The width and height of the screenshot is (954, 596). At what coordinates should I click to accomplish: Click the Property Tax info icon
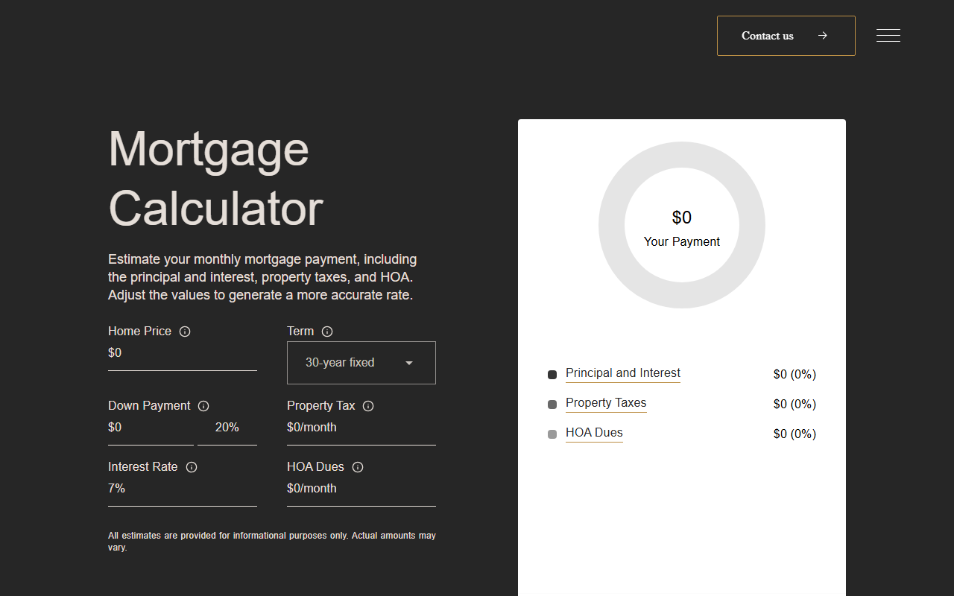[368, 406]
